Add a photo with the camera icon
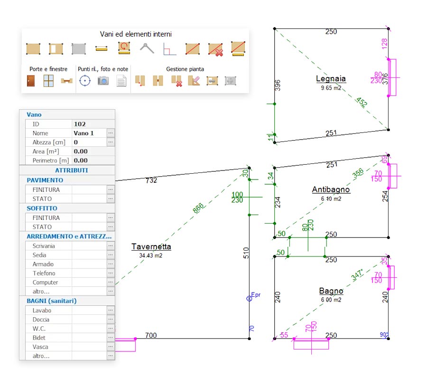 [x=103, y=81]
